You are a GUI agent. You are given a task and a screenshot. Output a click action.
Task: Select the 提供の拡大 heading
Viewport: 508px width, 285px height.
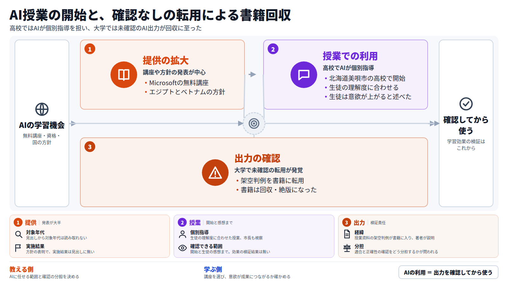pos(166,60)
